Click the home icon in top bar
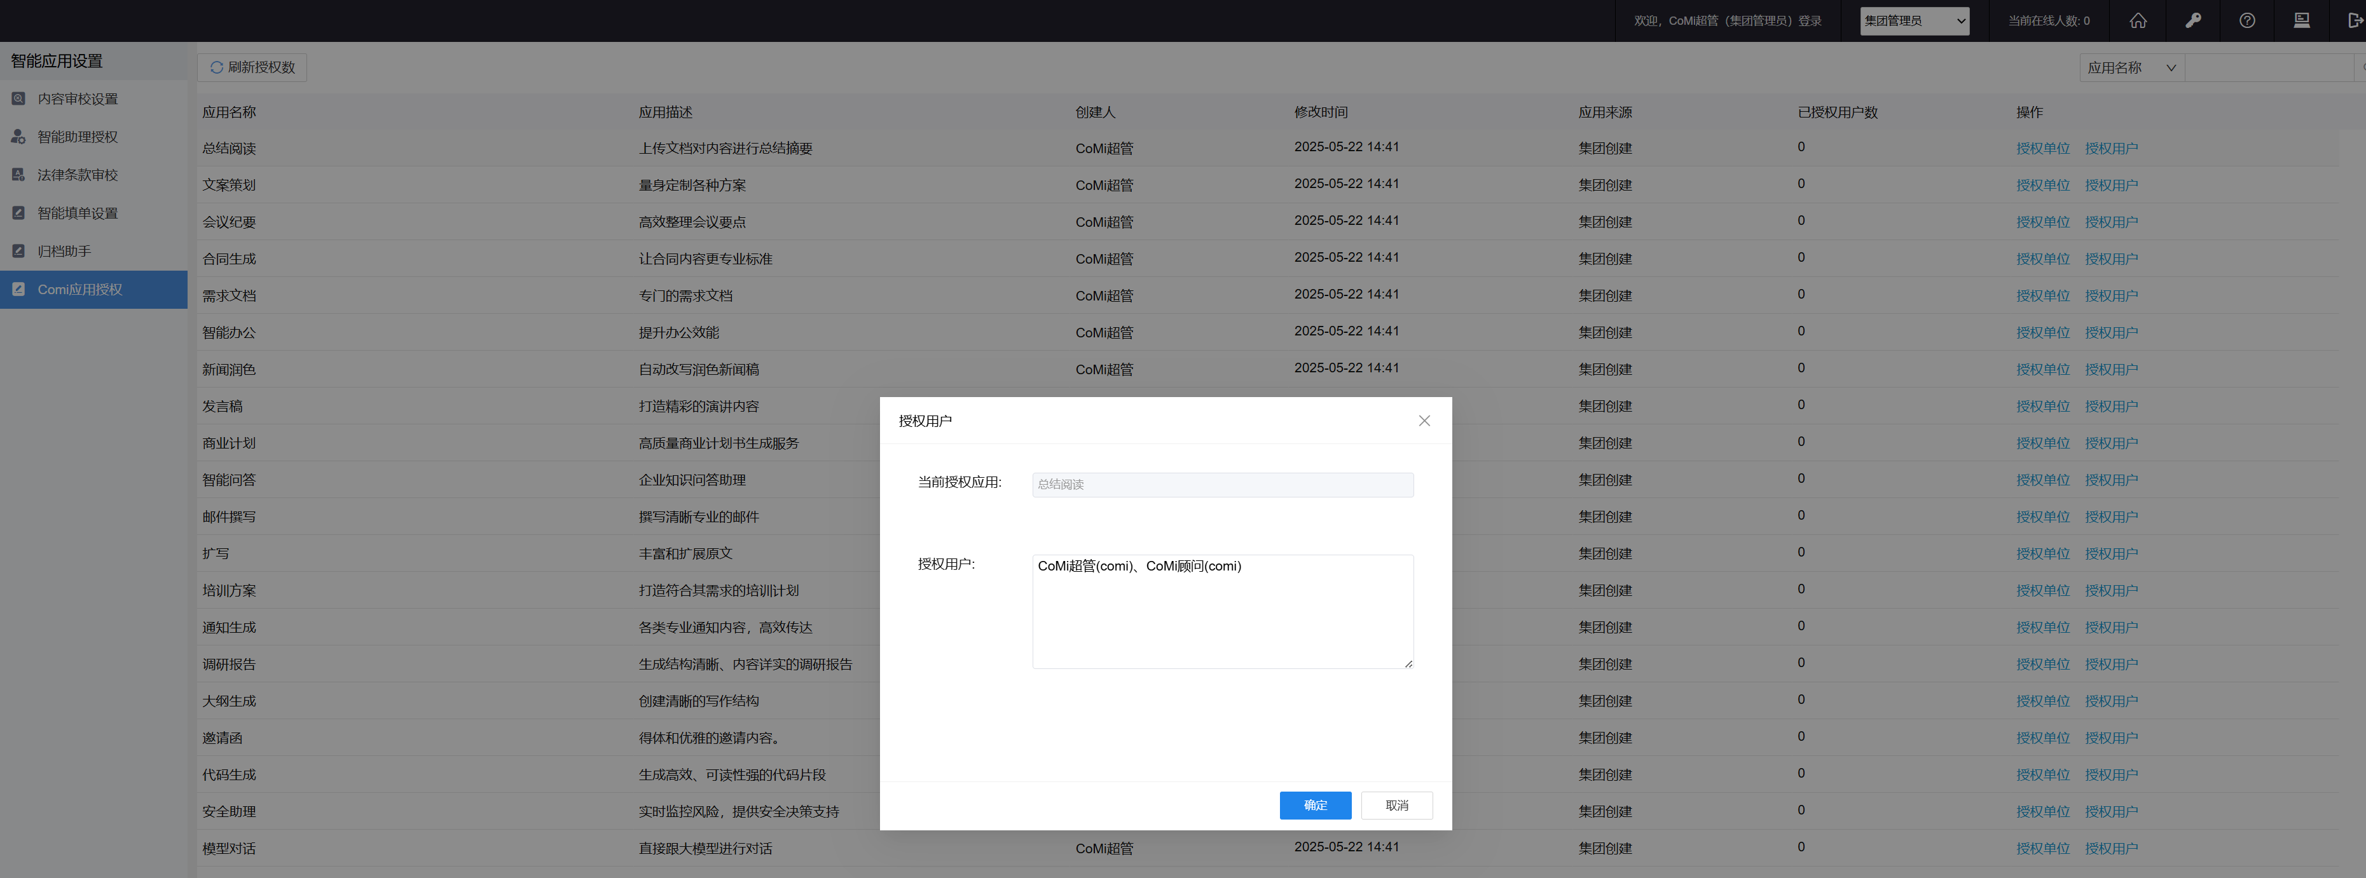Viewport: 2366px width, 878px height. [x=2138, y=20]
